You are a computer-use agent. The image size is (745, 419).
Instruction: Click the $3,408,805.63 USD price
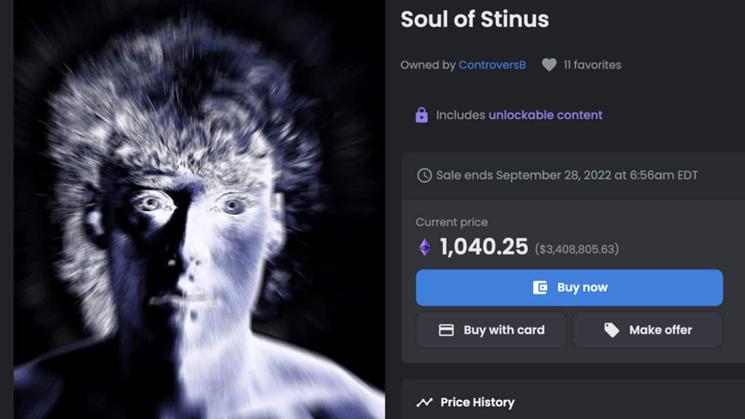click(x=577, y=249)
